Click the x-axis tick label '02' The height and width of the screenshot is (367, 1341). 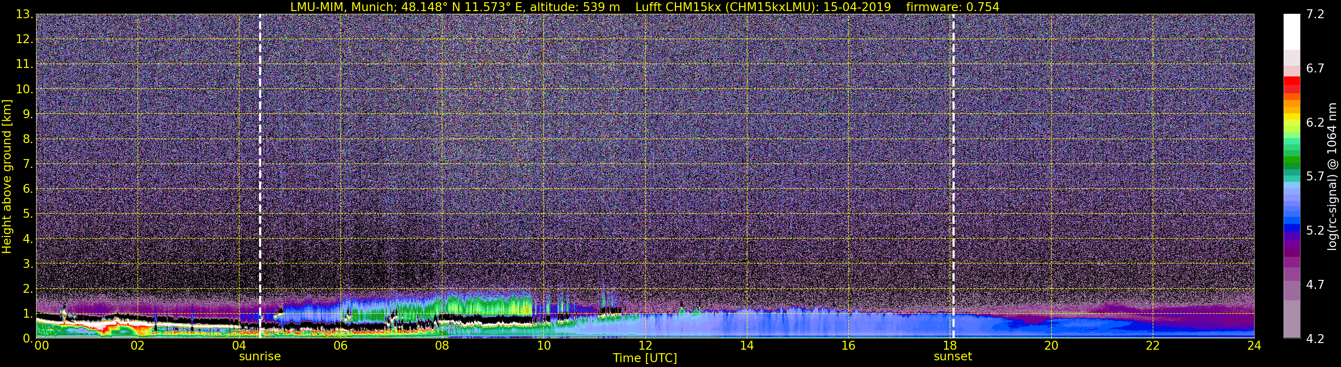click(x=138, y=346)
